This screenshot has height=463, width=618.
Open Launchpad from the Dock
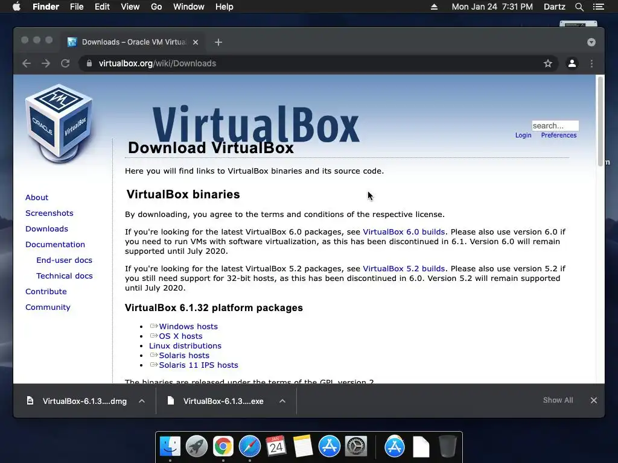pyautogui.click(x=196, y=447)
